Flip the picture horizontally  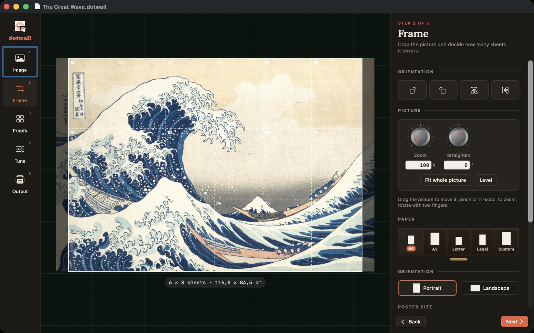click(474, 90)
